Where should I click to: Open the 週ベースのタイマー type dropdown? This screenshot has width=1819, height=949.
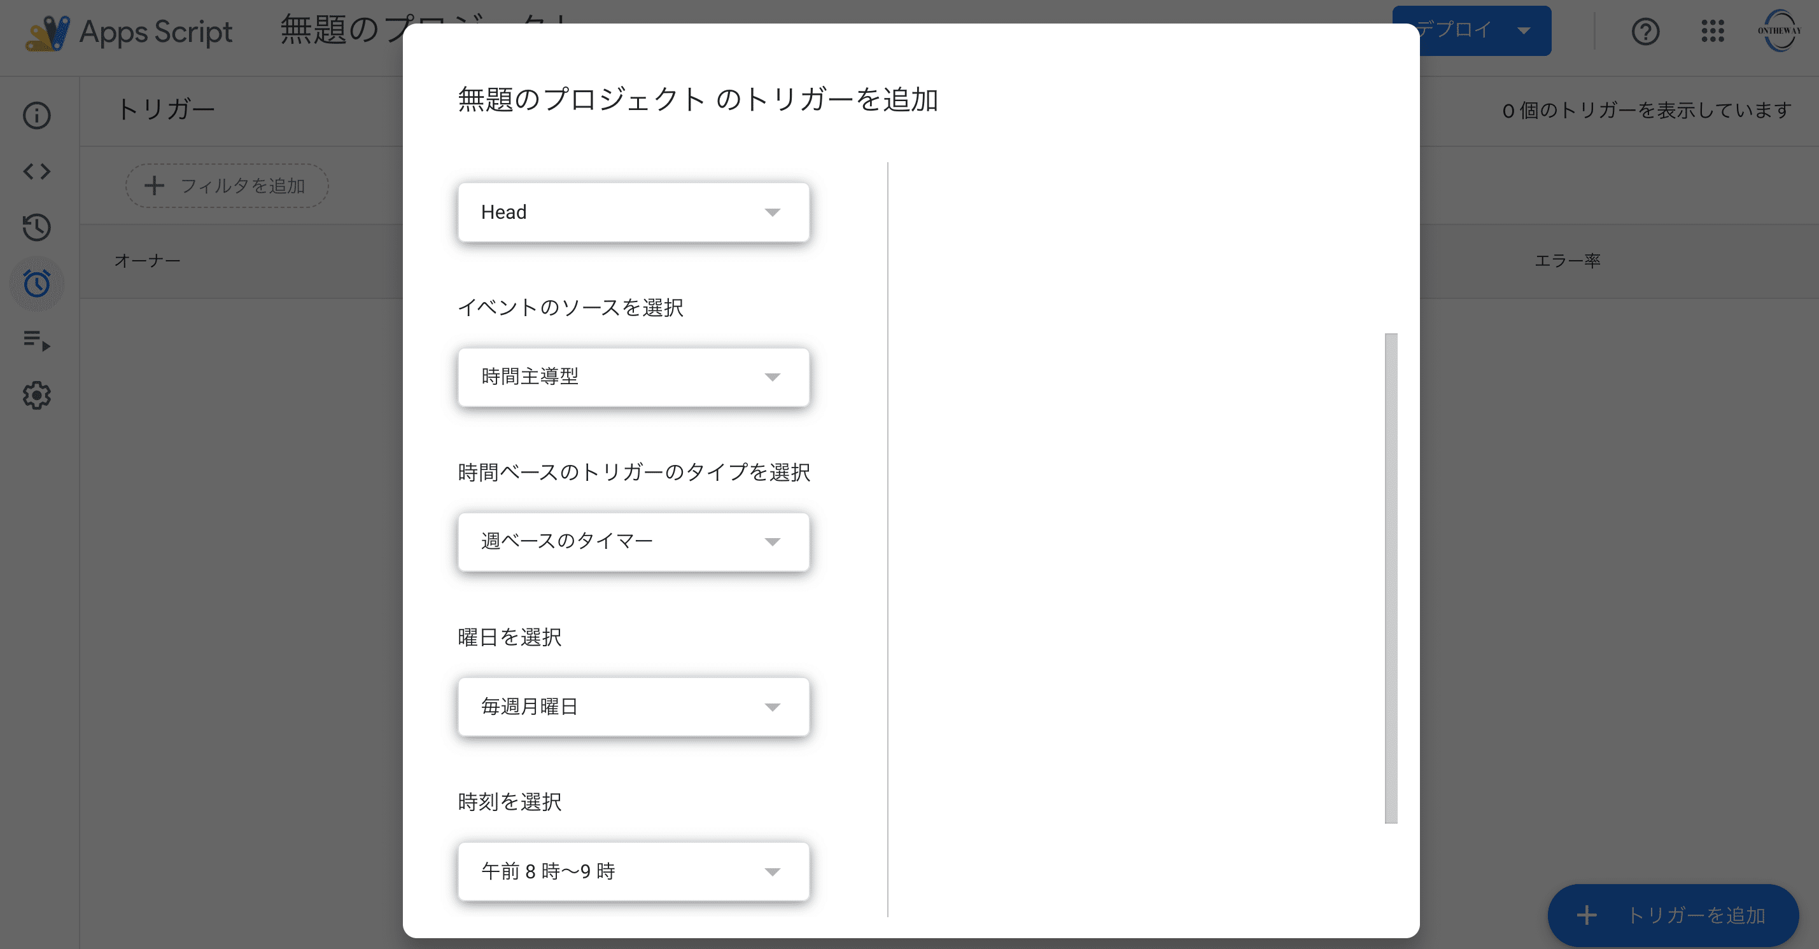633,542
